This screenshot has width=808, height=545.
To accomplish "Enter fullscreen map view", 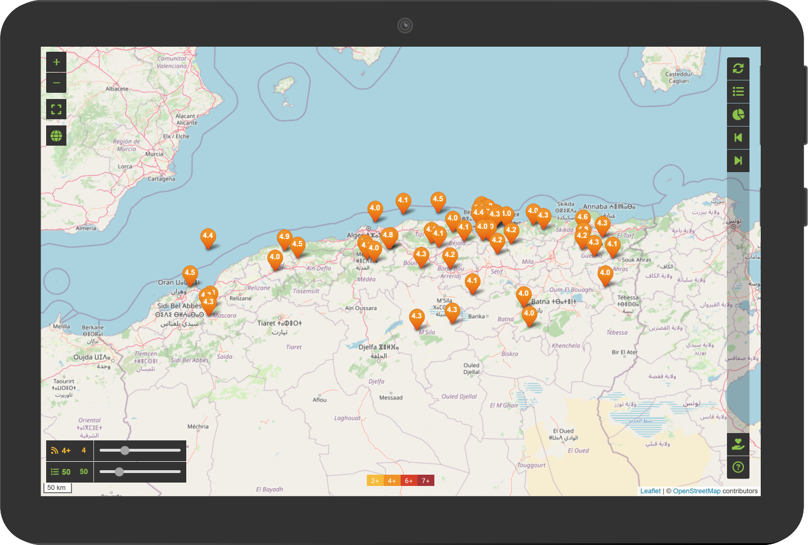I will point(56,109).
